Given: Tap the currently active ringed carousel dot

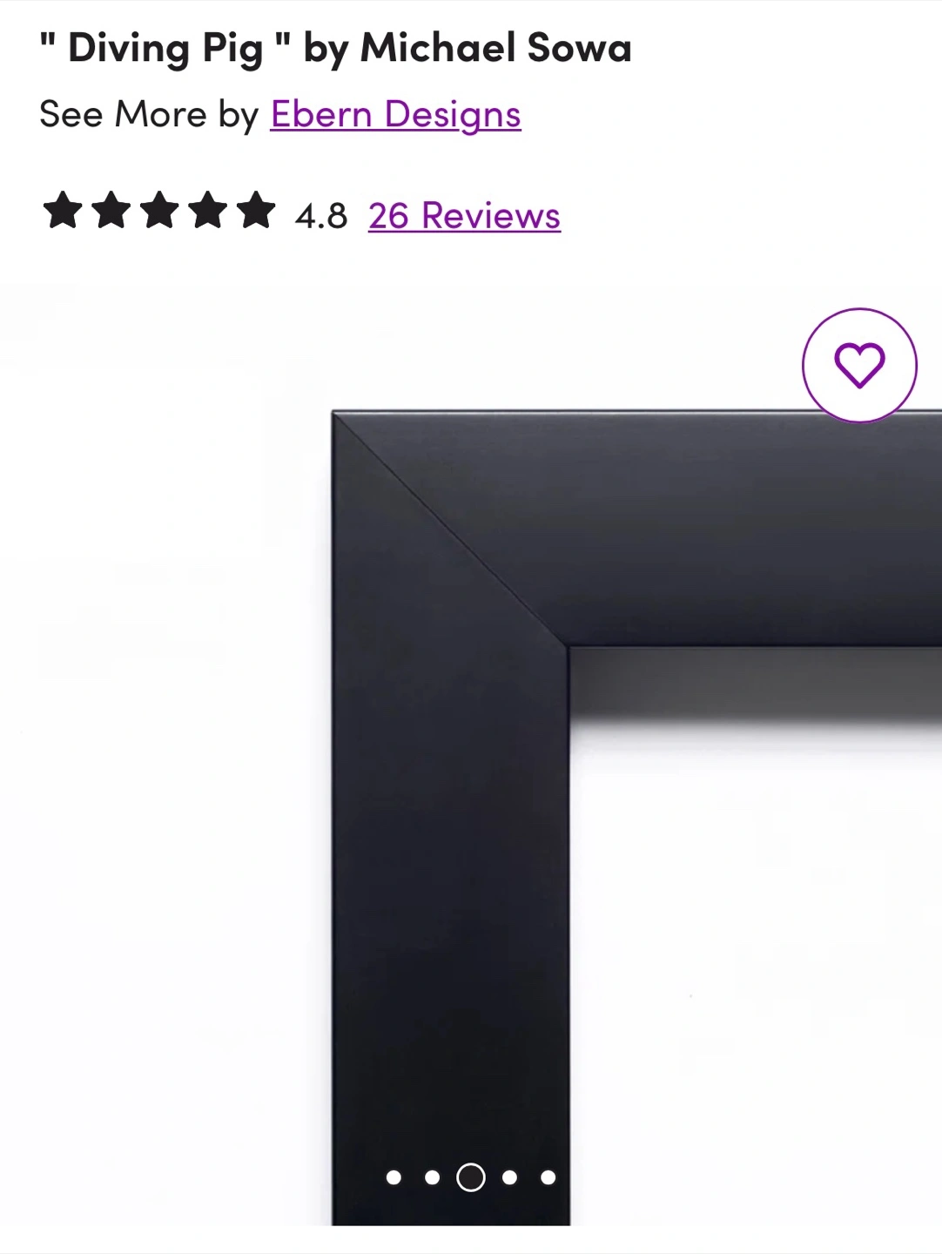Looking at the screenshot, I should tap(471, 1177).
